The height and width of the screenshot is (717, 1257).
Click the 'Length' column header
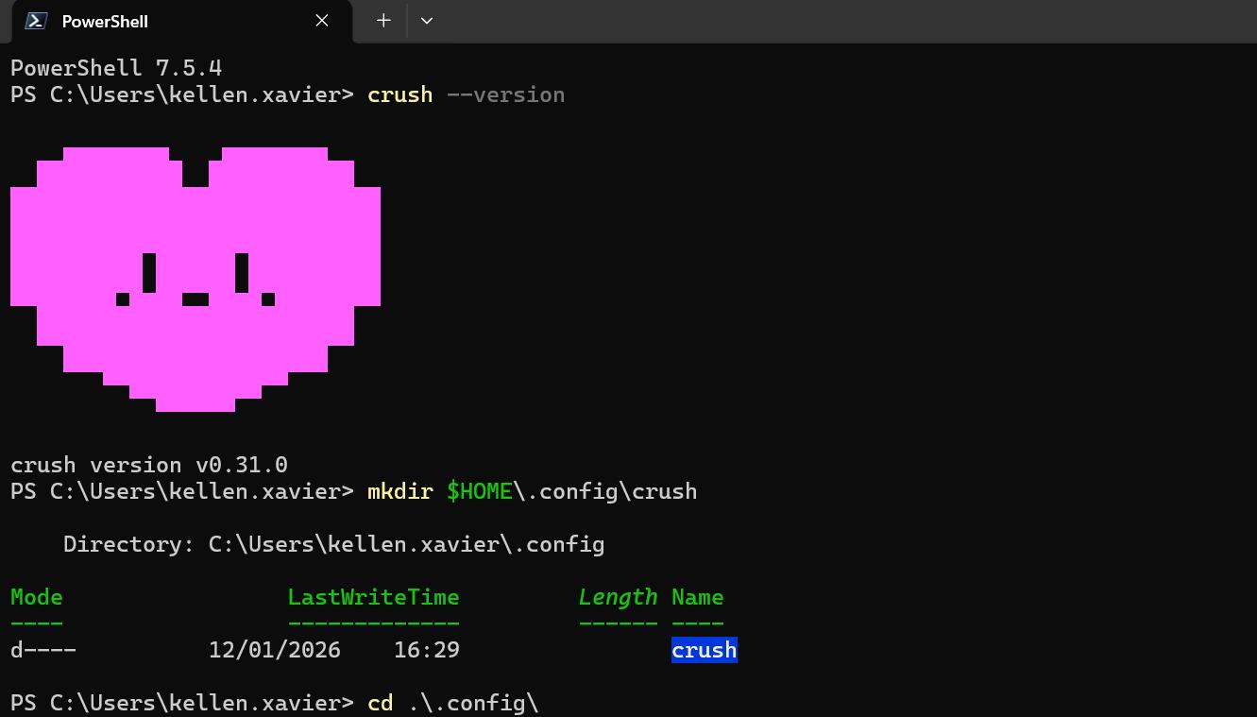pyautogui.click(x=619, y=597)
